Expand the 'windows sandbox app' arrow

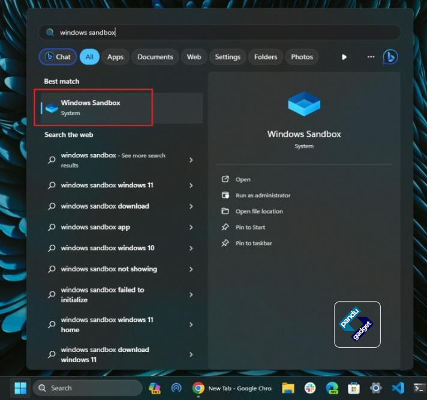click(x=191, y=227)
